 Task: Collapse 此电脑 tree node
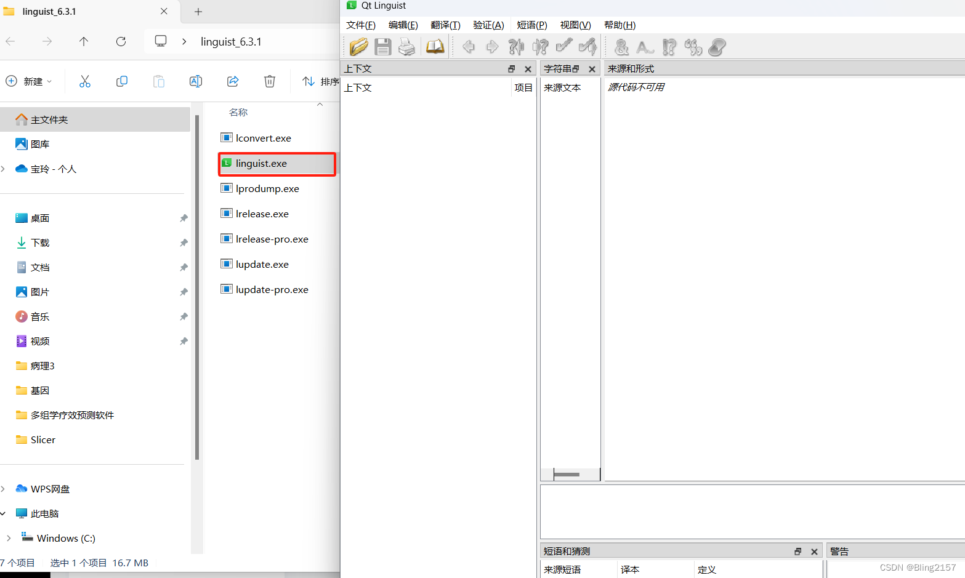pyautogui.click(x=3, y=513)
